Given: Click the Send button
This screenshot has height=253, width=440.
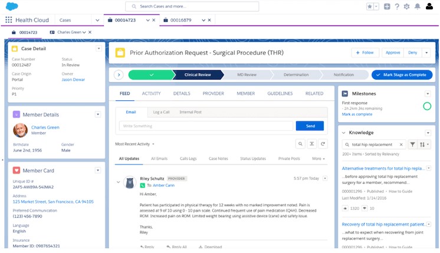Looking at the screenshot, I should 310,126.
